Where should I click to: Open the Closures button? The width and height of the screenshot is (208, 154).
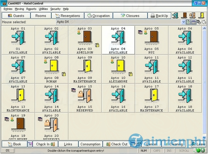(x=130, y=16)
